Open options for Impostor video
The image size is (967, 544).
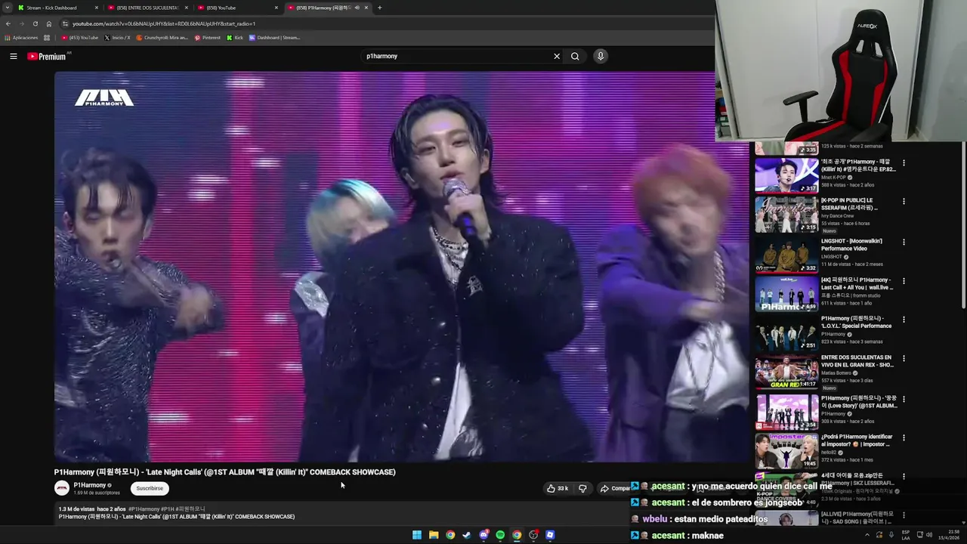(x=904, y=437)
